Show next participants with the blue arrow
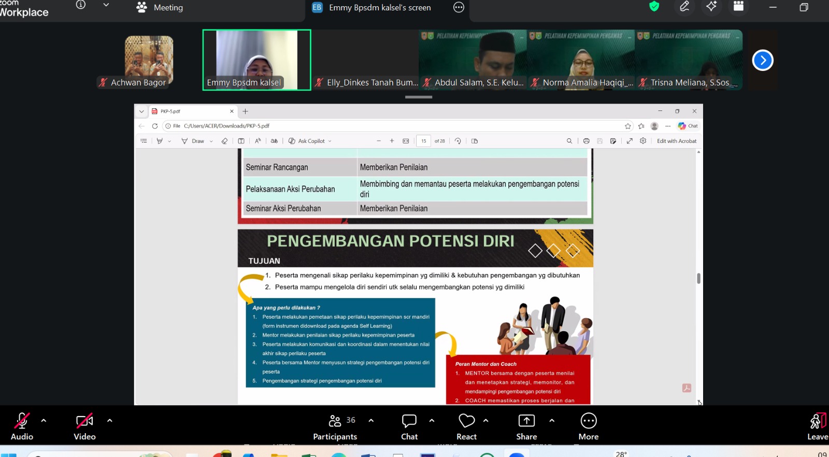829x457 pixels. click(x=763, y=60)
